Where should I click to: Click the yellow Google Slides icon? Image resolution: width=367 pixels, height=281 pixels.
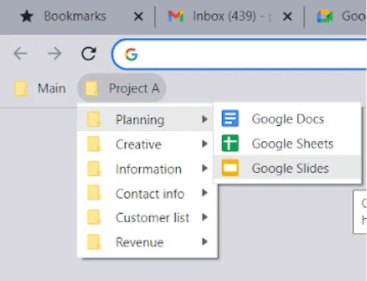pyautogui.click(x=230, y=168)
